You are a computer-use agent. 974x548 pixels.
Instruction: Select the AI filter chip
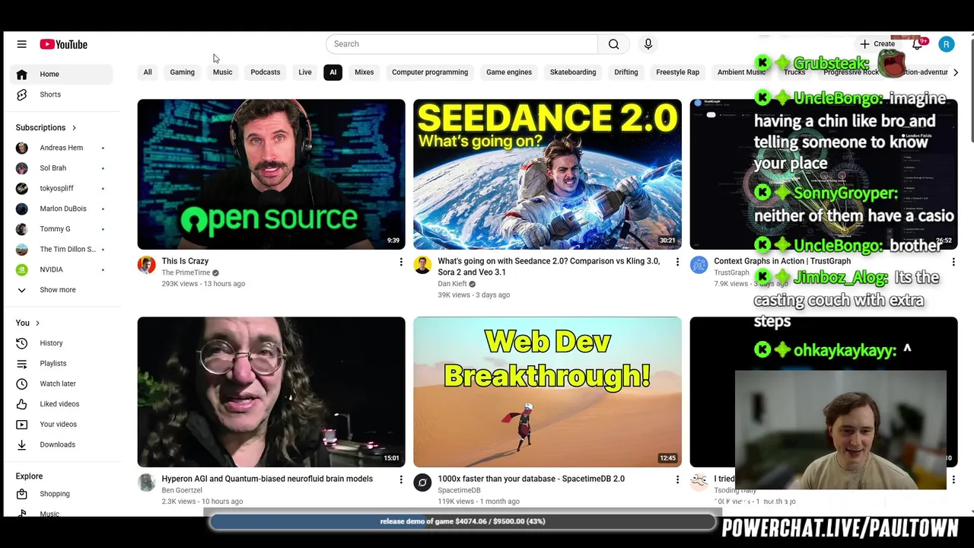click(x=333, y=72)
